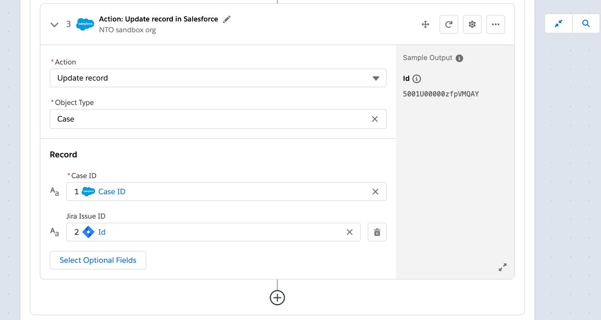Open the more options ellipsis menu

(x=495, y=24)
